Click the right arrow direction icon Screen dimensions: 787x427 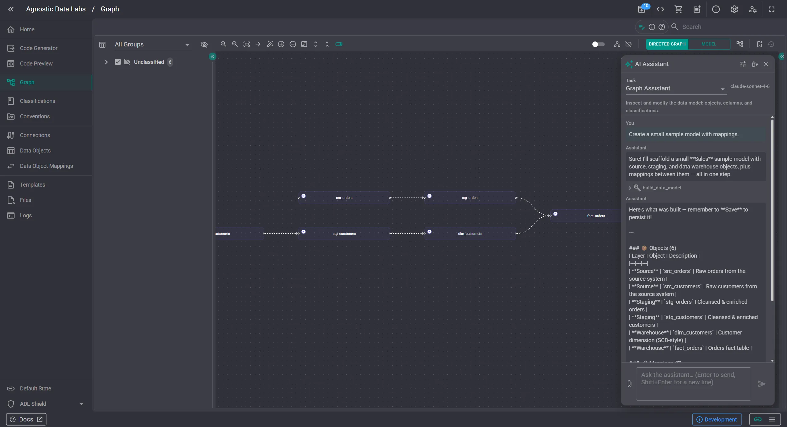tap(258, 44)
